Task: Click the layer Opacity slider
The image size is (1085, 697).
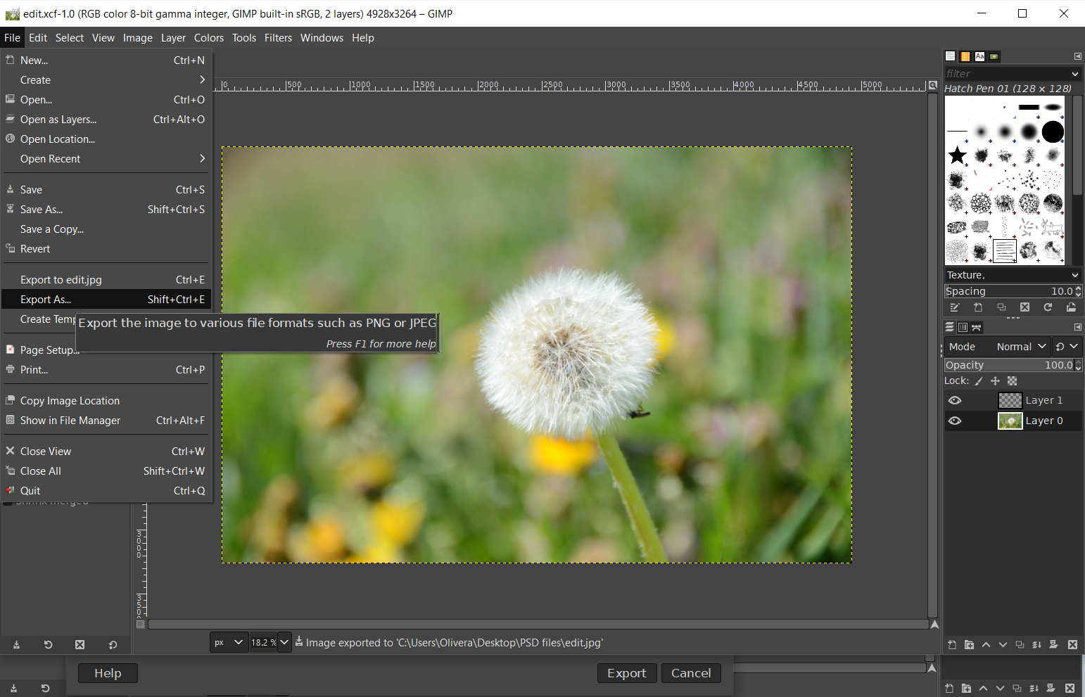Action: click(x=1008, y=365)
